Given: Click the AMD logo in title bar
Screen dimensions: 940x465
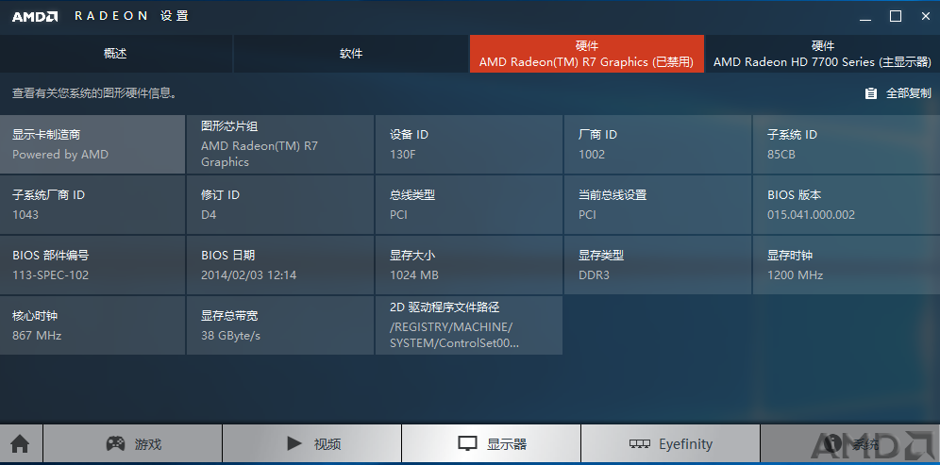Looking at the screenshot, I should [35, 16].
